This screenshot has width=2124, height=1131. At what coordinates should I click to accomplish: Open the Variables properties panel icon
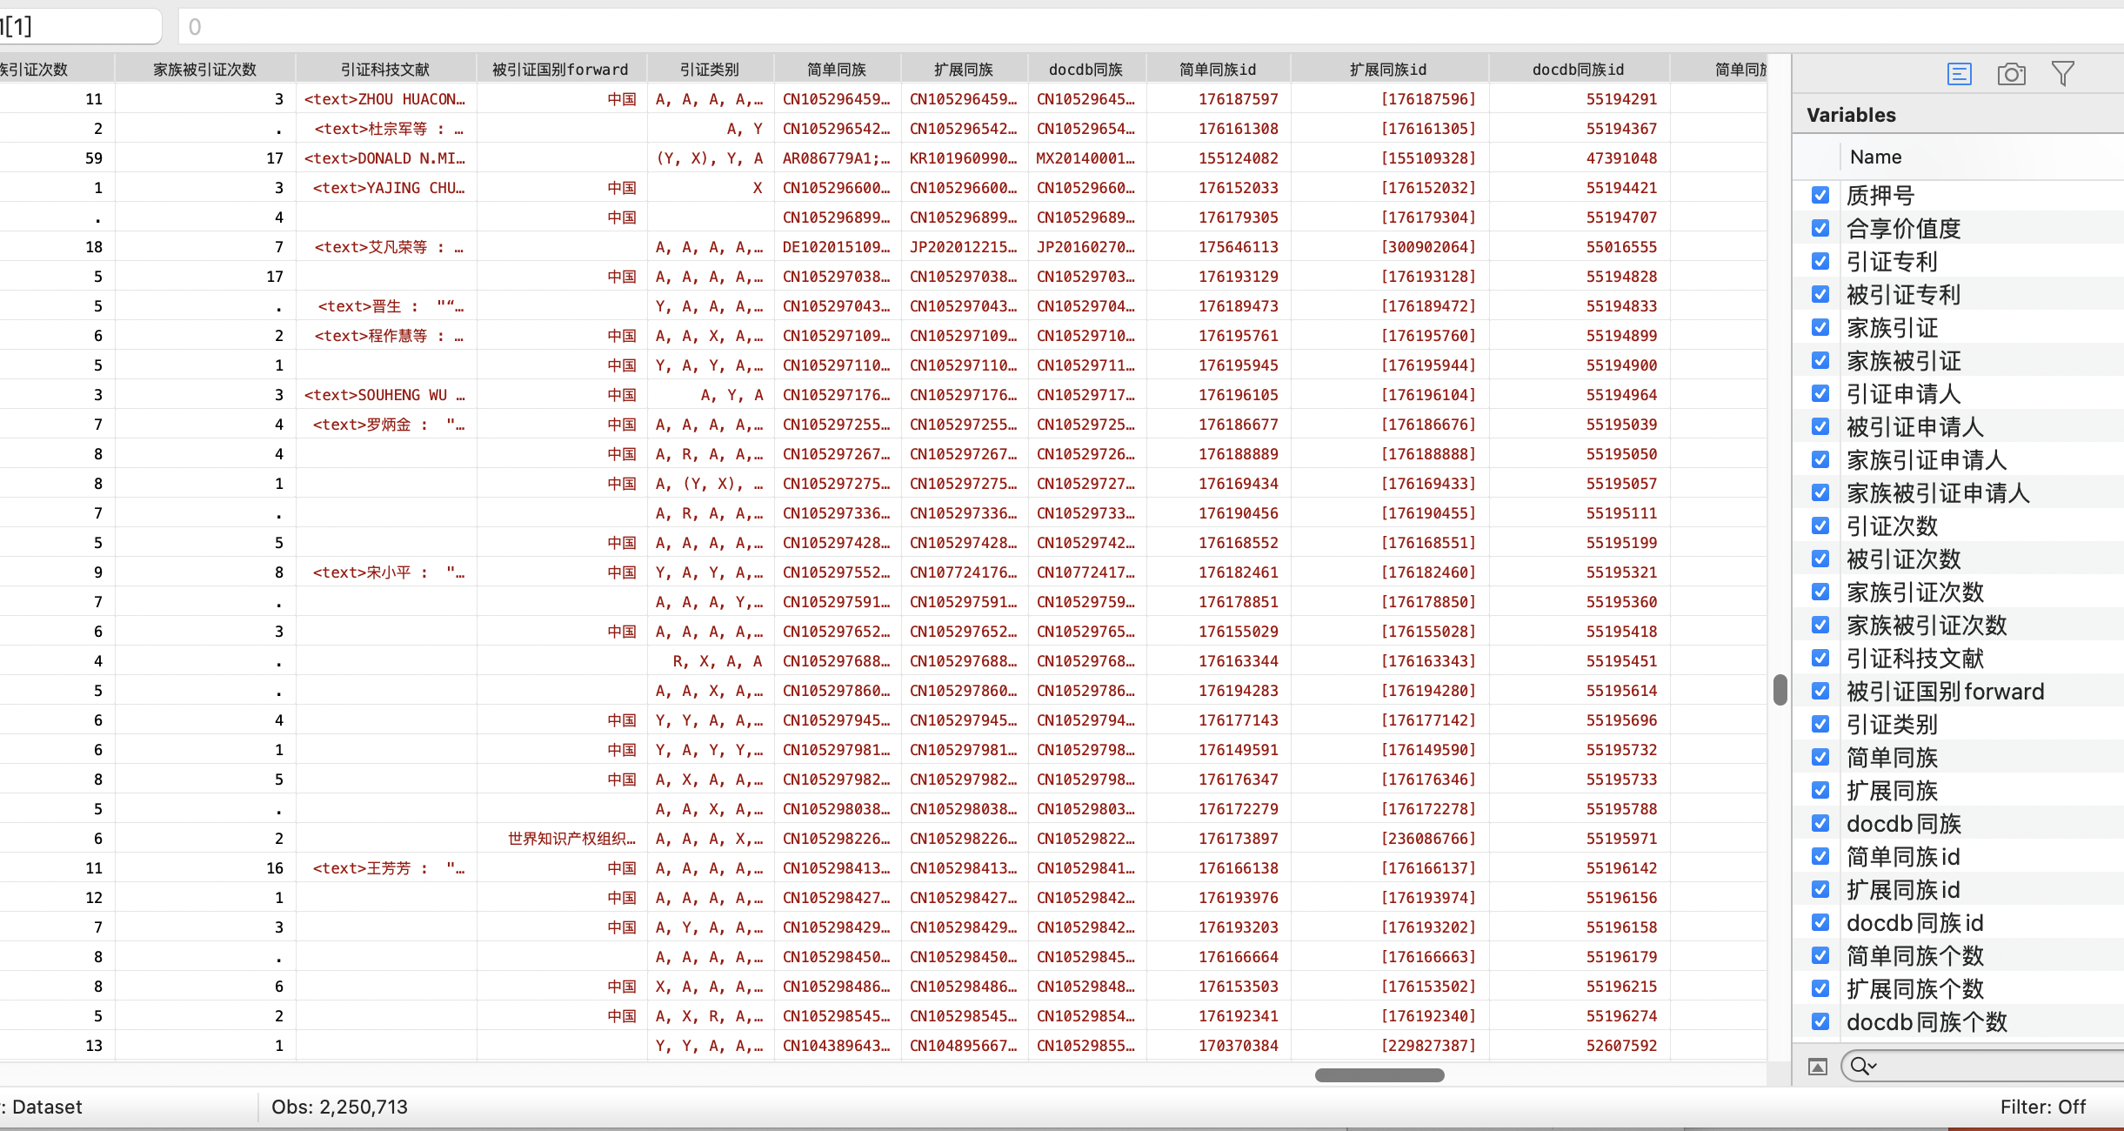point(1959,74)
